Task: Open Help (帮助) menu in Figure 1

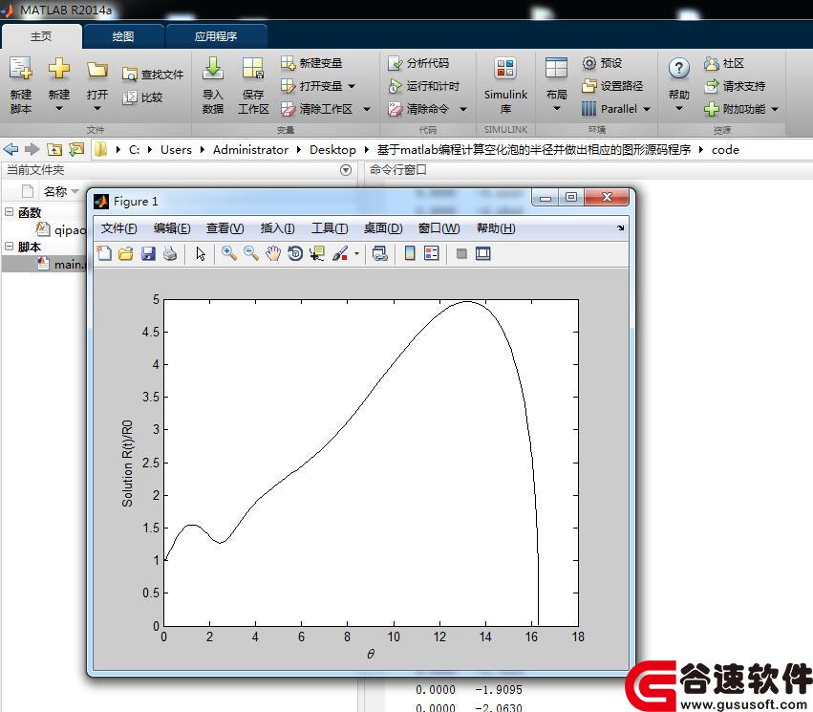Action: (496, 228)
